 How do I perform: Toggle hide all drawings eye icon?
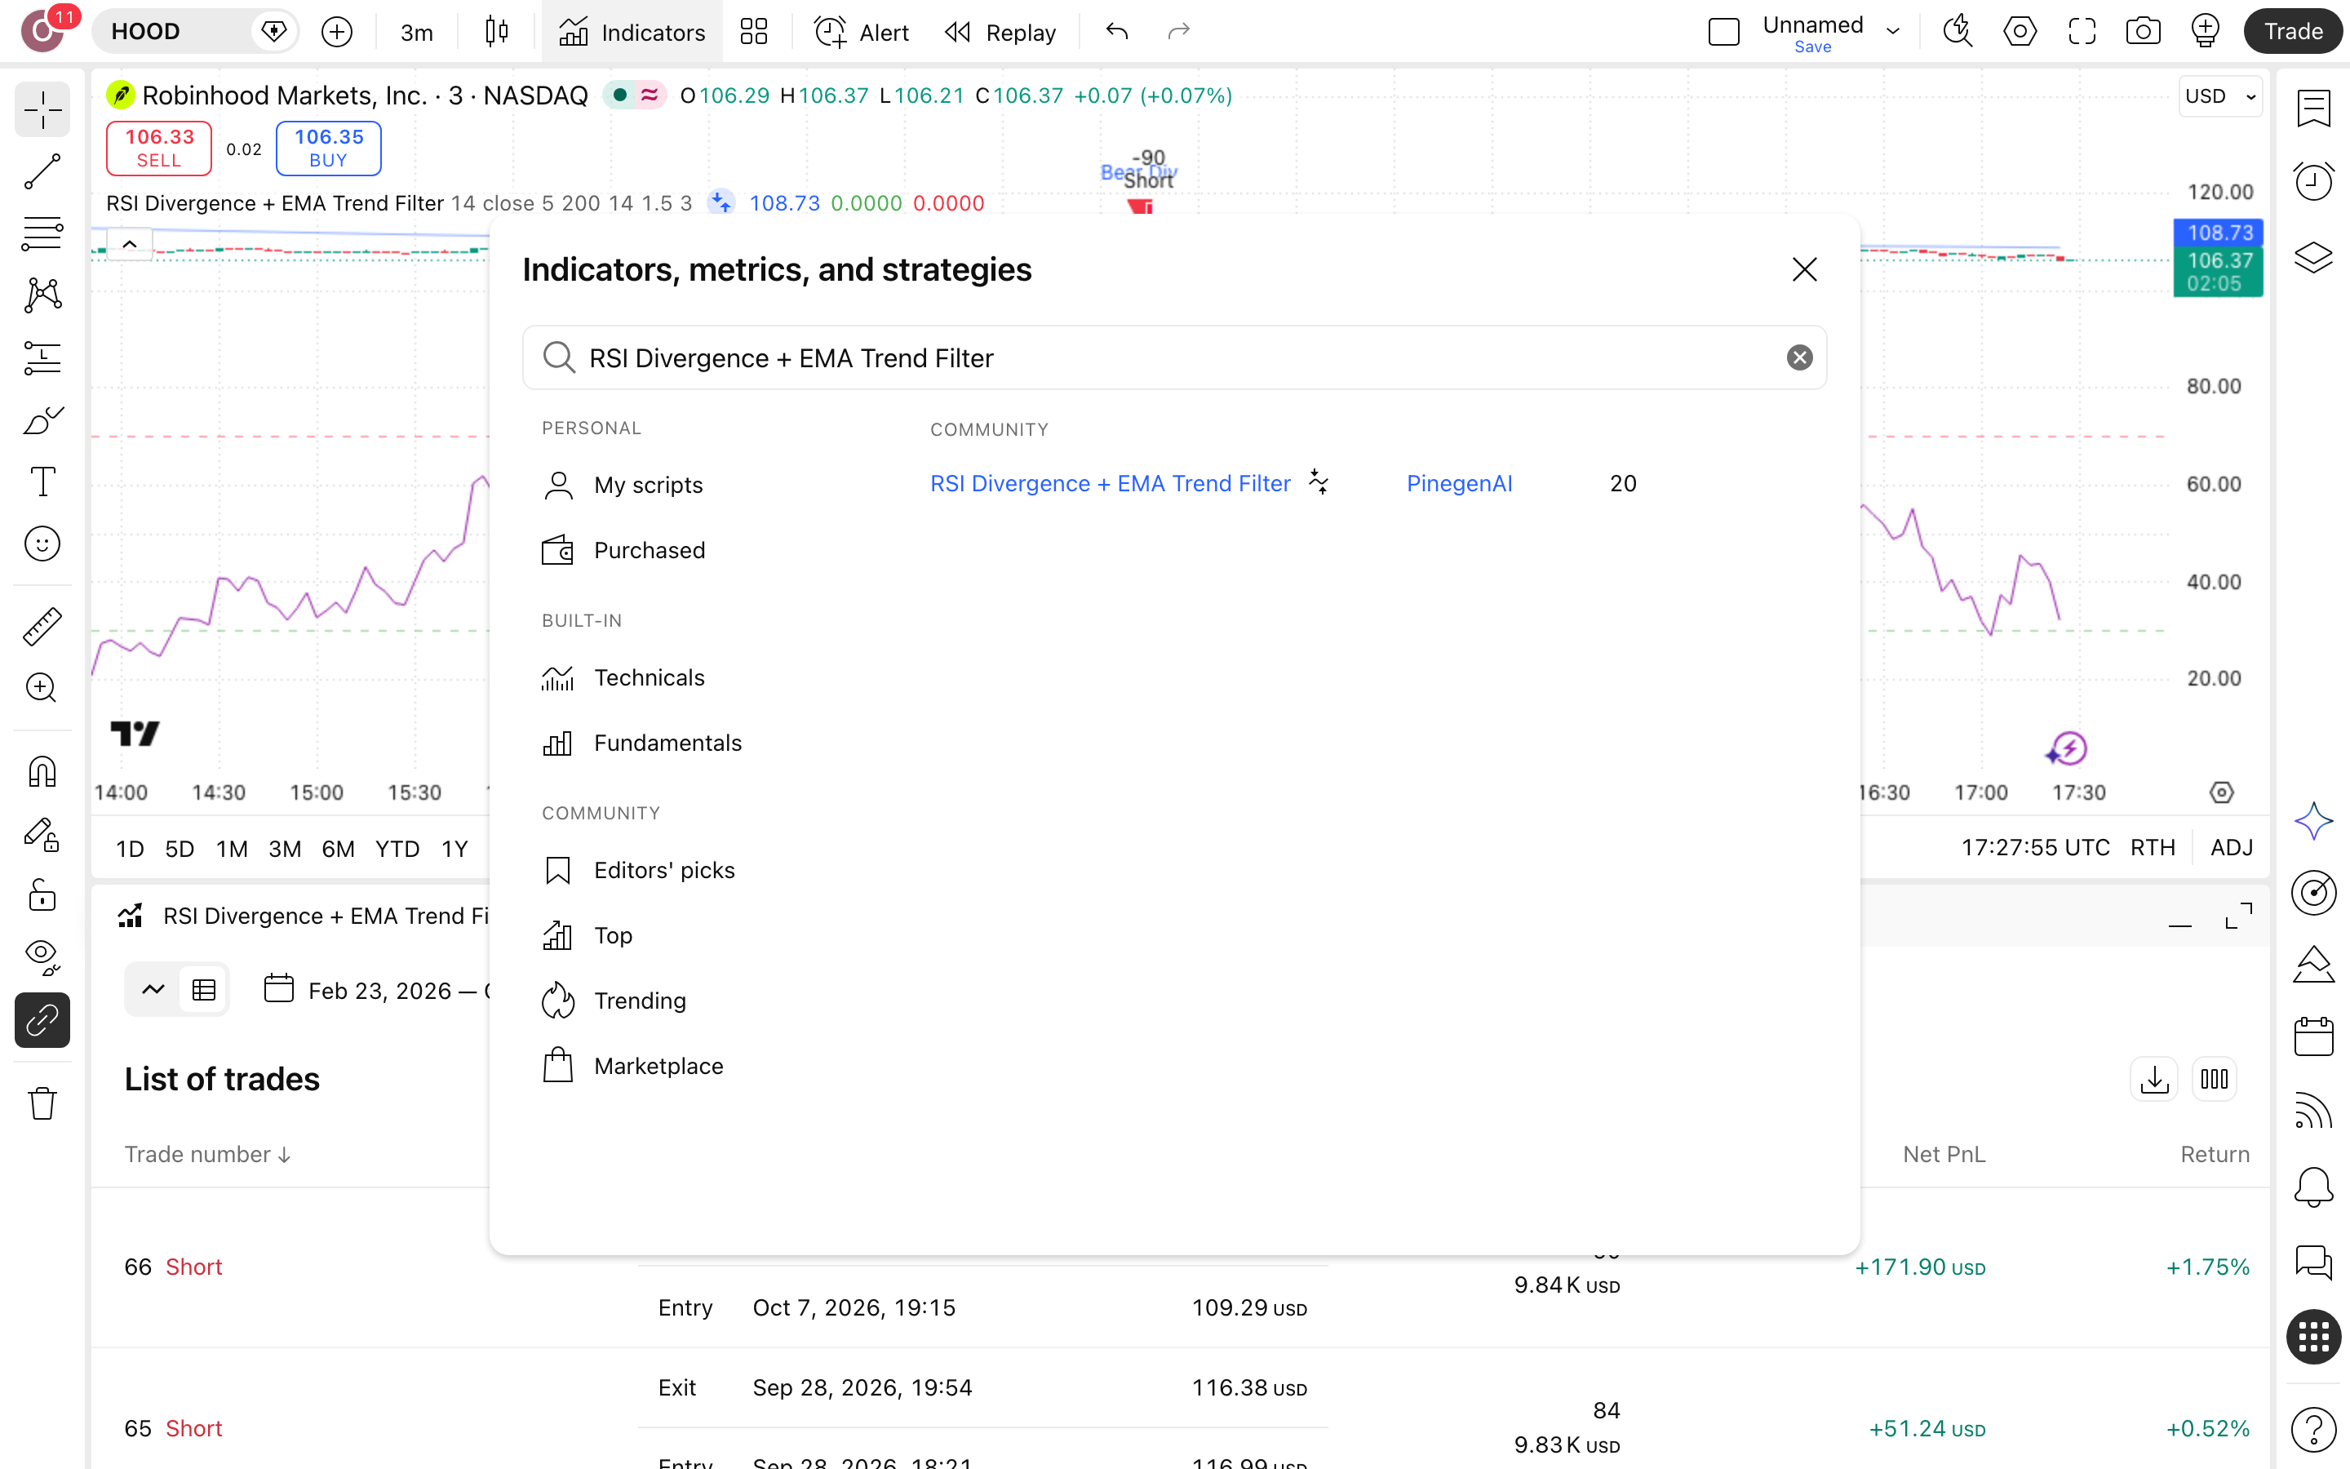(x=42, y=958)
